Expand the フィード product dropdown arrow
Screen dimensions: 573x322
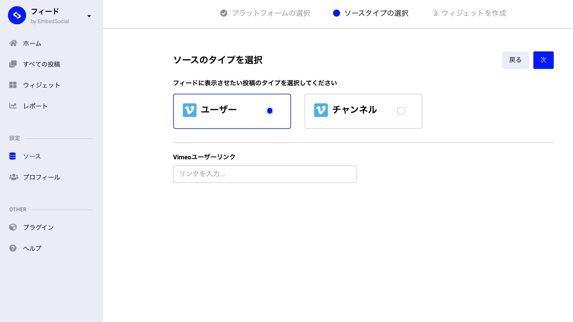pyautogui.click(x=89, y=16)
